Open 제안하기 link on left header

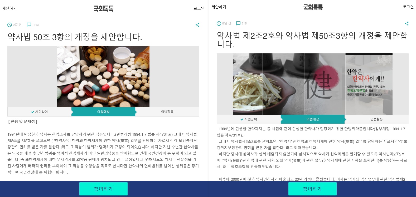[9, 8]
